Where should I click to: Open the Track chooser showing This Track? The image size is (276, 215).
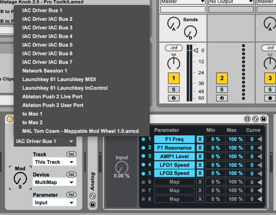[54, 162]
